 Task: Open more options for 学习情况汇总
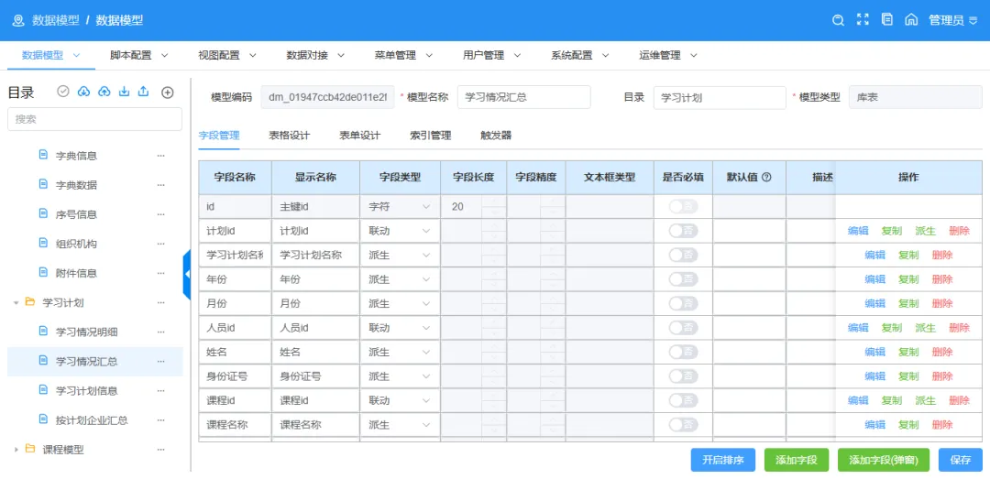161,362
